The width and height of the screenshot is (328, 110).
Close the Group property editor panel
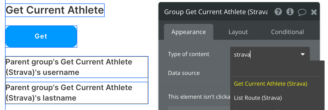[x=314, y=12]
